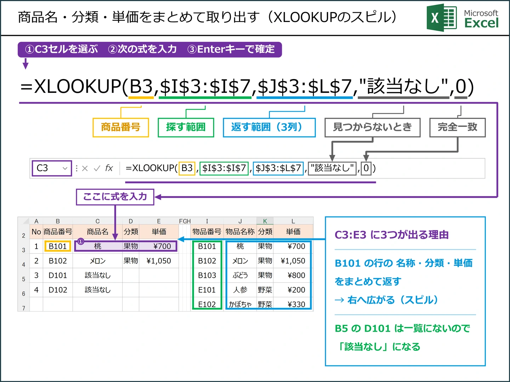Screen dimensions: 510x382
Task: Select column D header
Action: 131,221
